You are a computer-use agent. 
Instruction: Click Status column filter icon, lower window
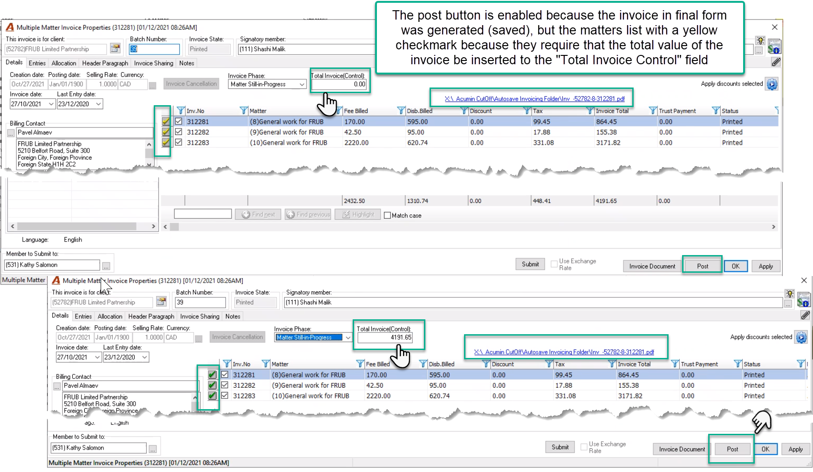(738, 364)
